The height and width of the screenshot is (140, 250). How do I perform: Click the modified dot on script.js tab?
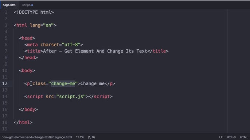[32, 5]
